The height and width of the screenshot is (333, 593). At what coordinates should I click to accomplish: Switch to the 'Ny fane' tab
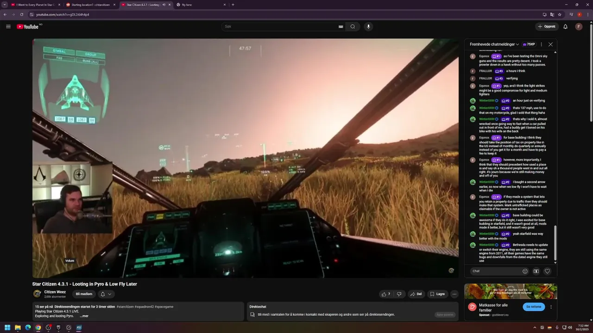point(201,5)
